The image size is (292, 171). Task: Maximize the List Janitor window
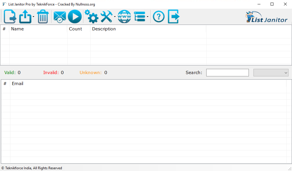click(272, 4)
